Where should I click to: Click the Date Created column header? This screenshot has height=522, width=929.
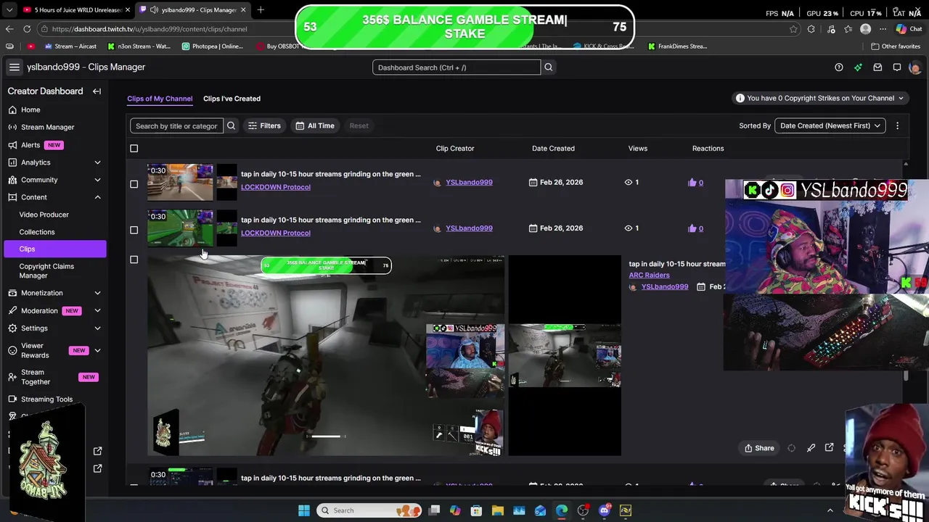click(553, 149)
